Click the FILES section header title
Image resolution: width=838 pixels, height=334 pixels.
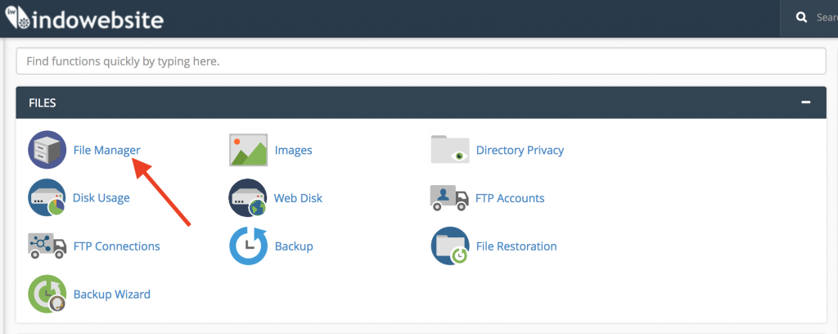tap(43, 102)
